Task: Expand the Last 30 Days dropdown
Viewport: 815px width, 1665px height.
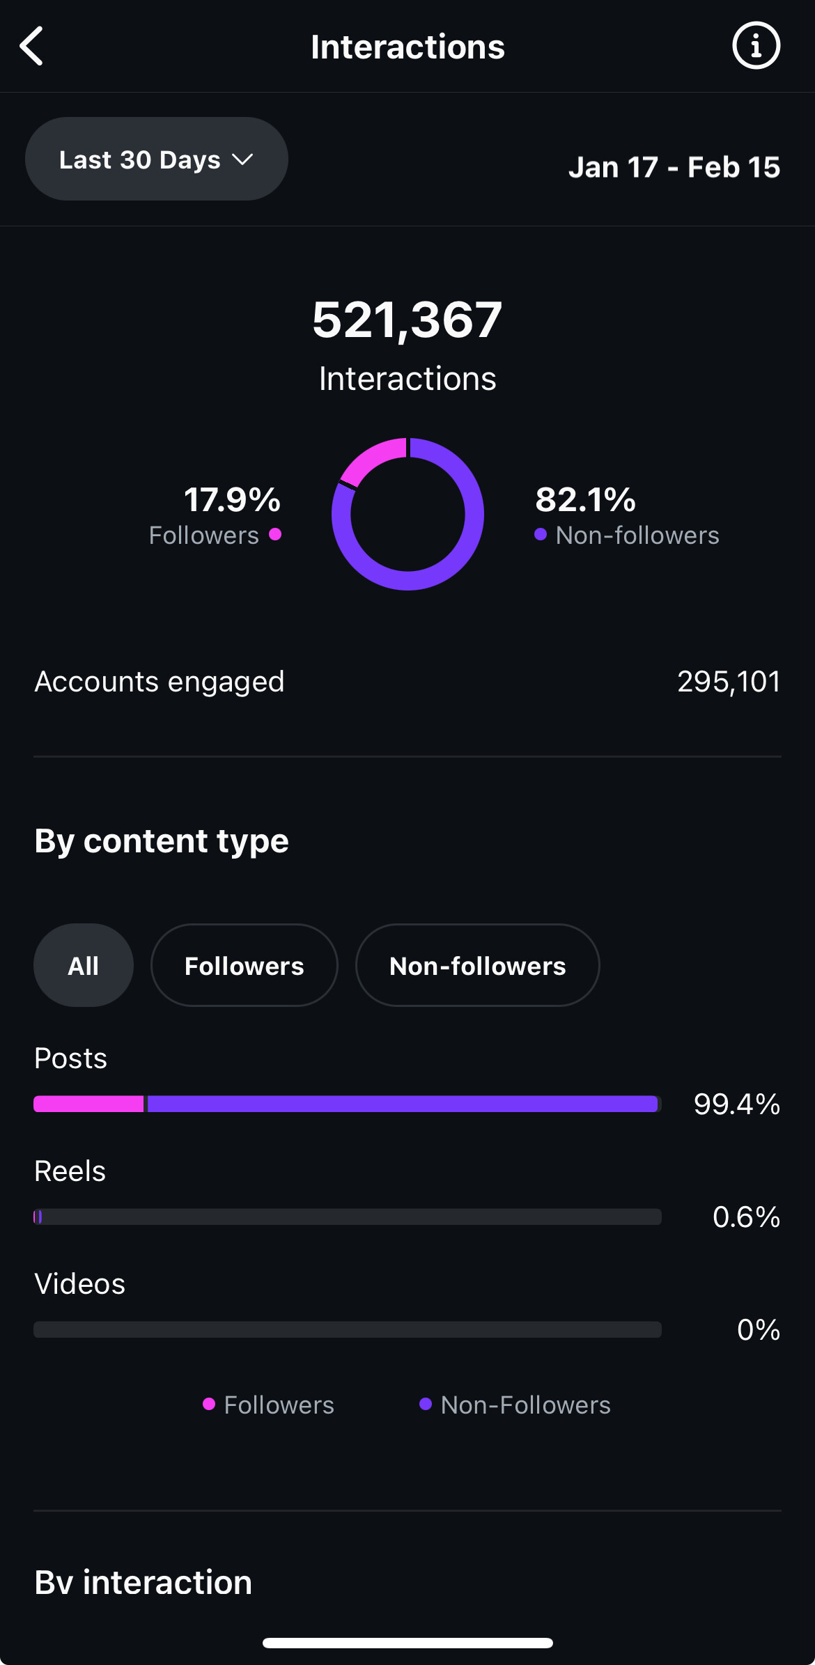Action: click(x=157, y=159)
